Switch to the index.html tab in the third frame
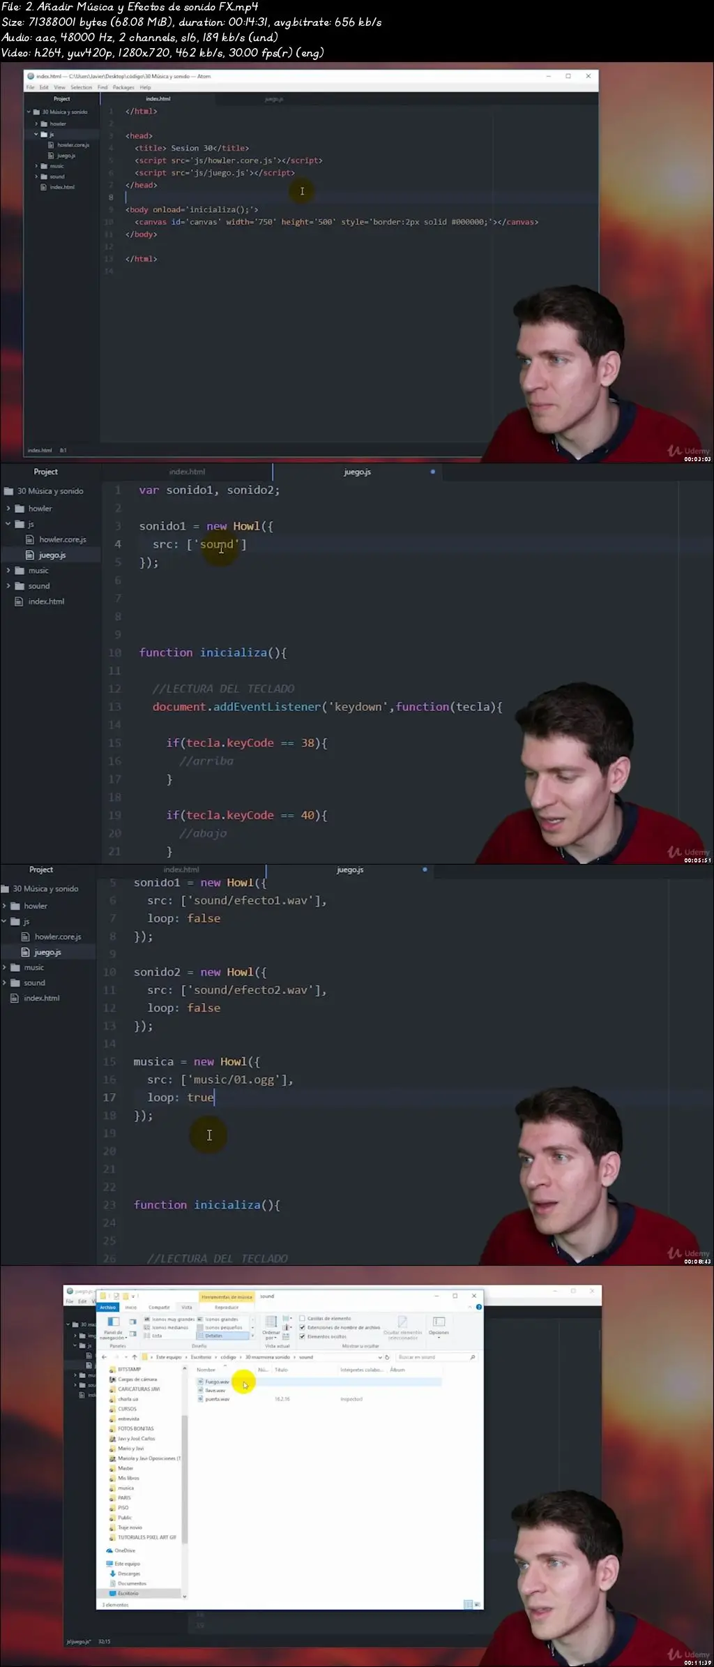Viewport: 714px width, 1667px height. pyautogui.click(x=181, y=869)
